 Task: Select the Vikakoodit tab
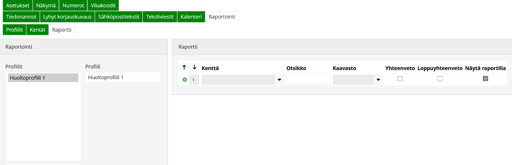click(x=103, y=5)
